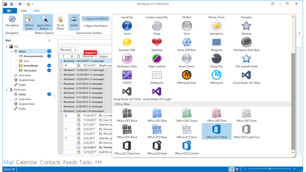Expand the Received 11/26/2011 message group
306x172 pixels.
61,70
